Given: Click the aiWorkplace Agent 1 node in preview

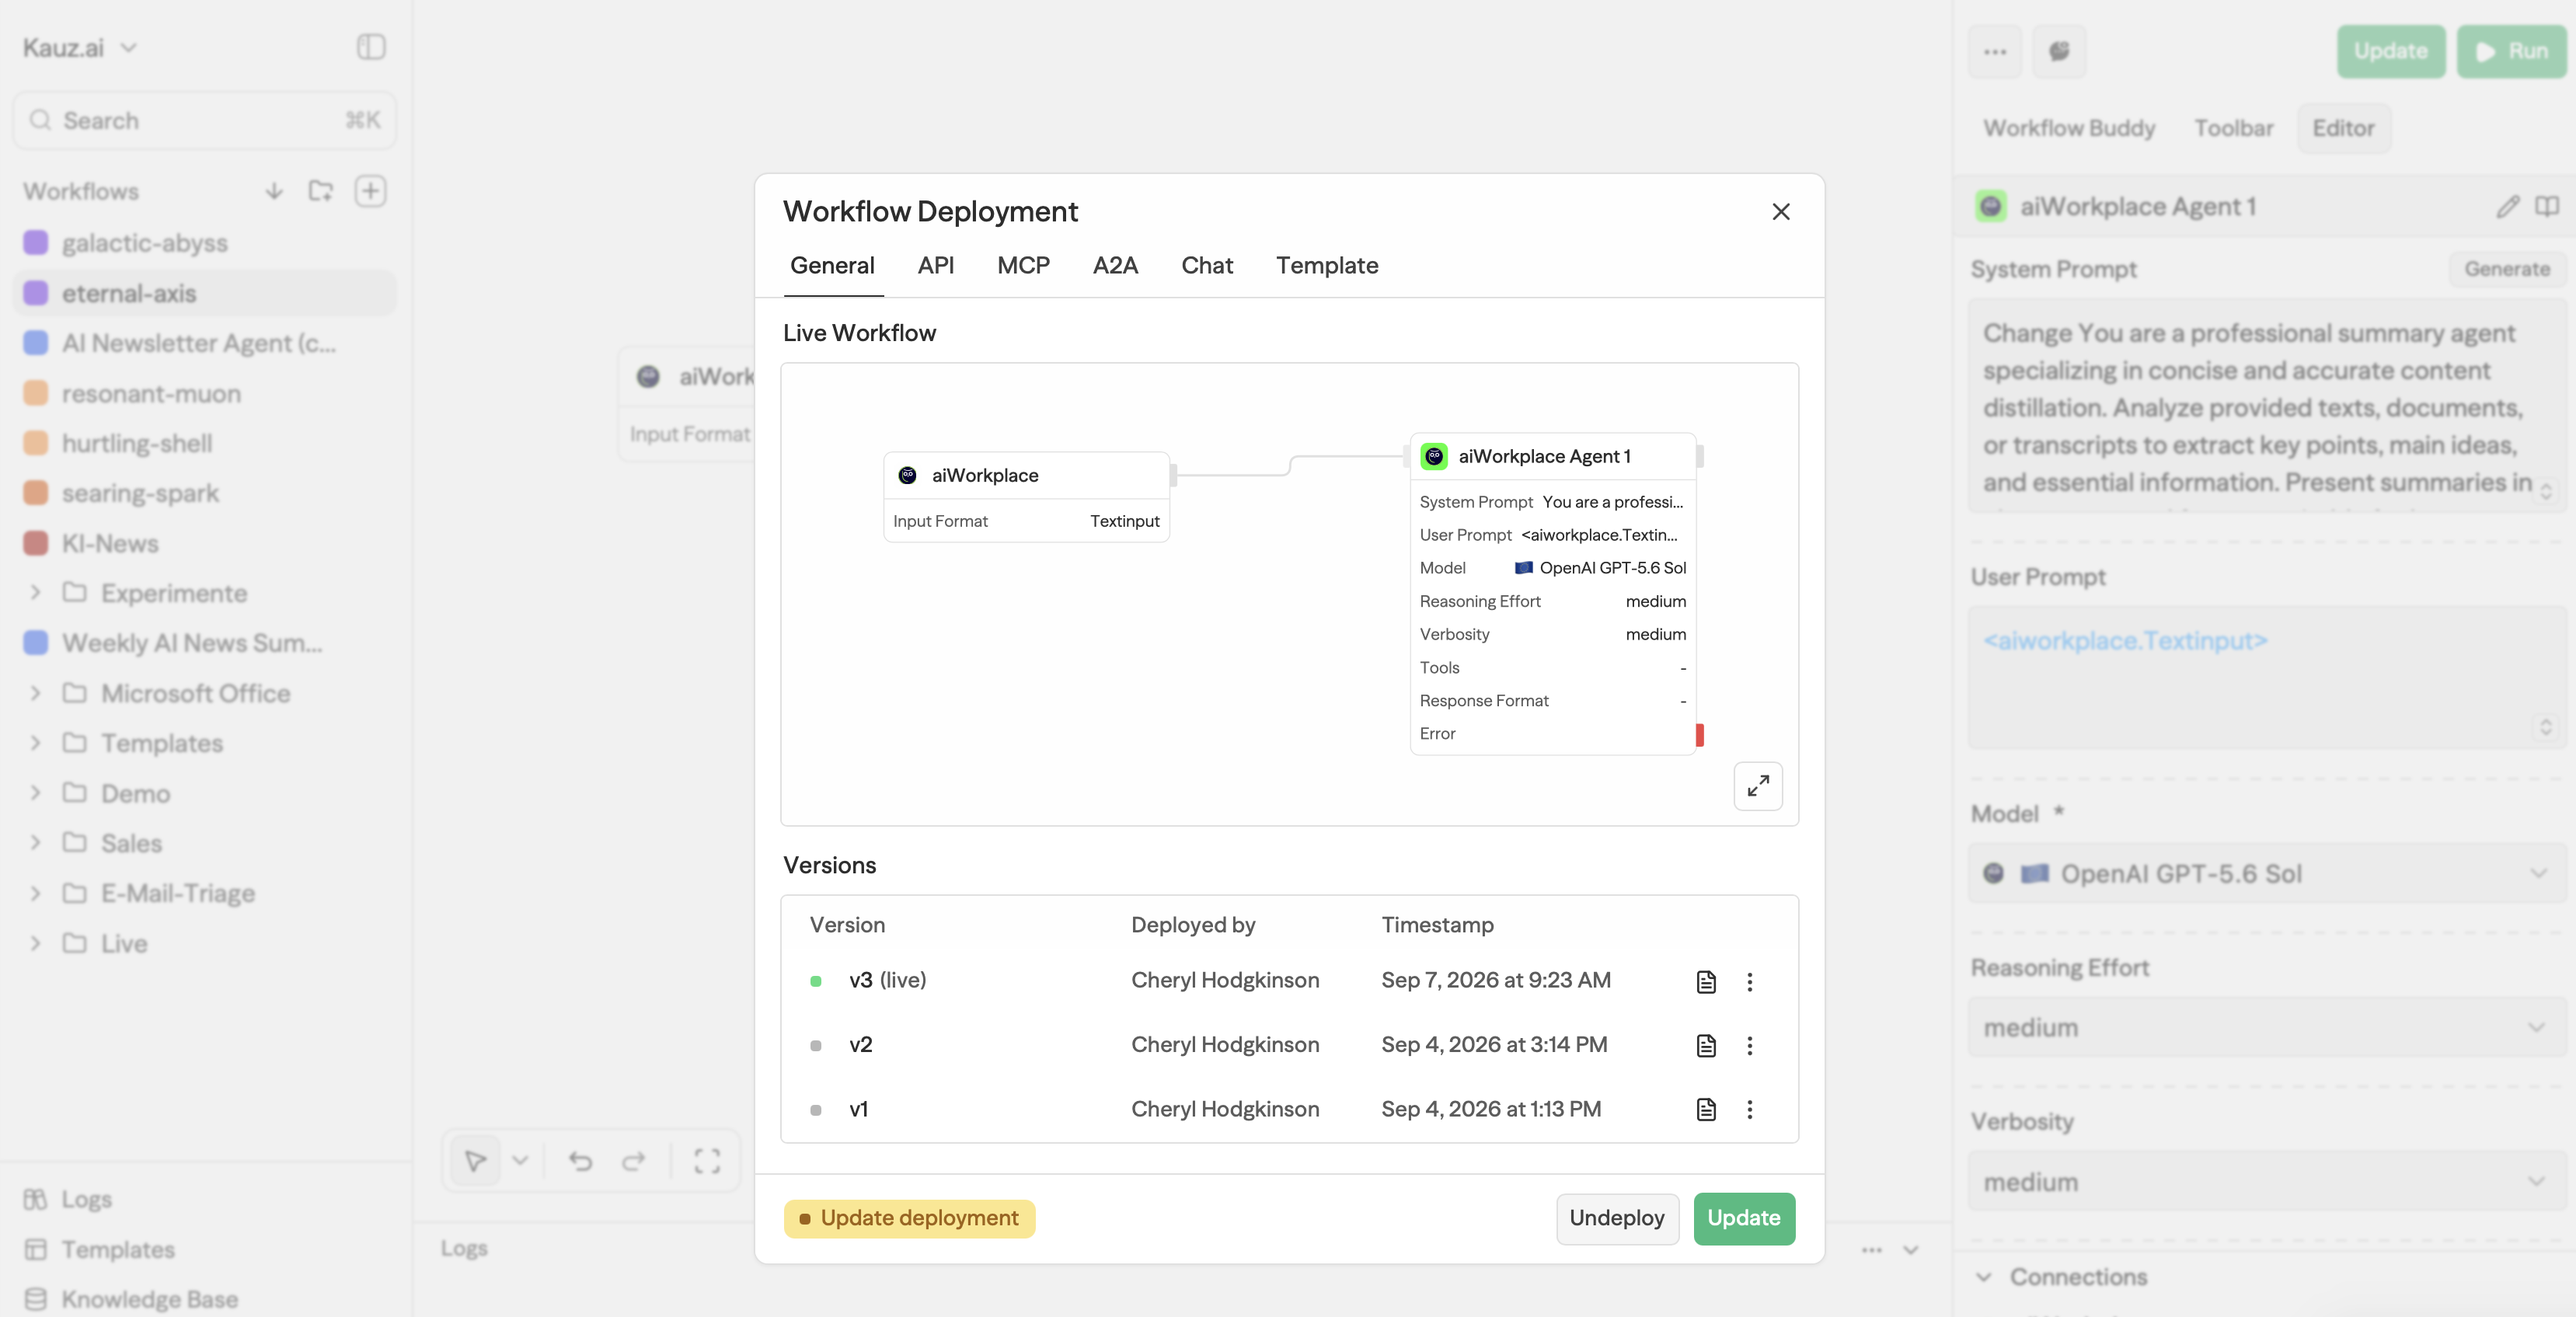Looking at the screenshot, I should (1552, 594).
